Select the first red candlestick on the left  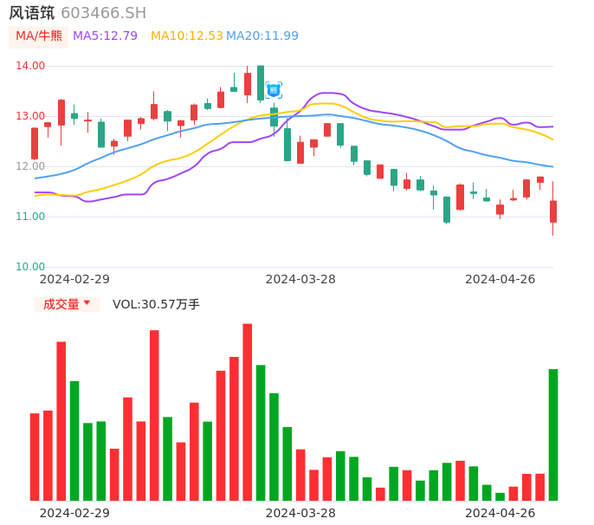pyautogui.click(x=35, y=144)
